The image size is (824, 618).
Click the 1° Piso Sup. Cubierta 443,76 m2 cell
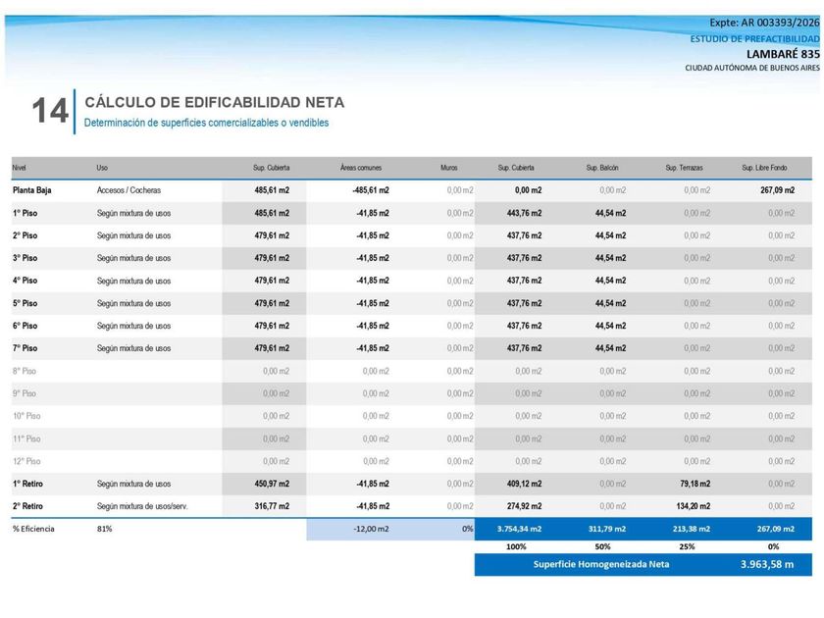click(524, 213)
